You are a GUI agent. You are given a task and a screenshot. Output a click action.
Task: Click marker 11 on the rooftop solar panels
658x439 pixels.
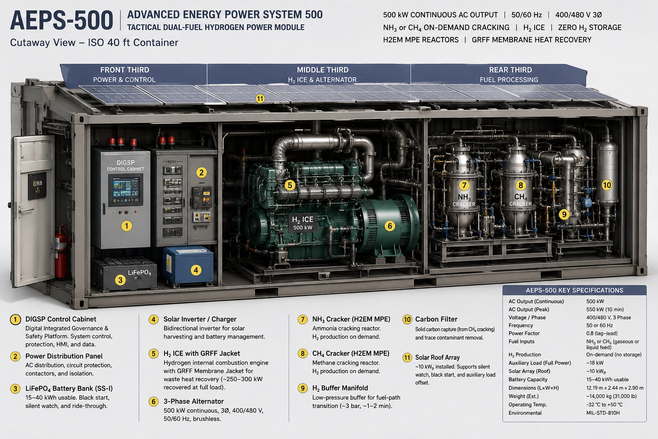(x=260, y=99)
